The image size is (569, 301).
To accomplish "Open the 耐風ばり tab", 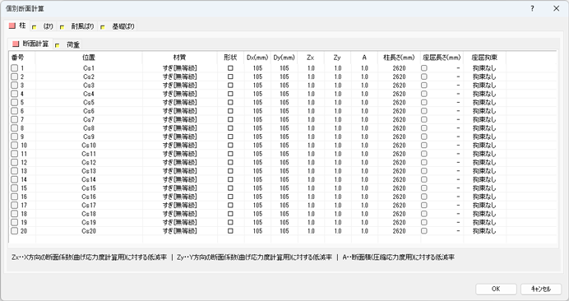I will [77, 26].
